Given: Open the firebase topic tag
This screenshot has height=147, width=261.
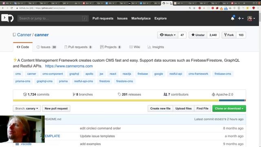Looking at the screenshot, I should [143, 73].
